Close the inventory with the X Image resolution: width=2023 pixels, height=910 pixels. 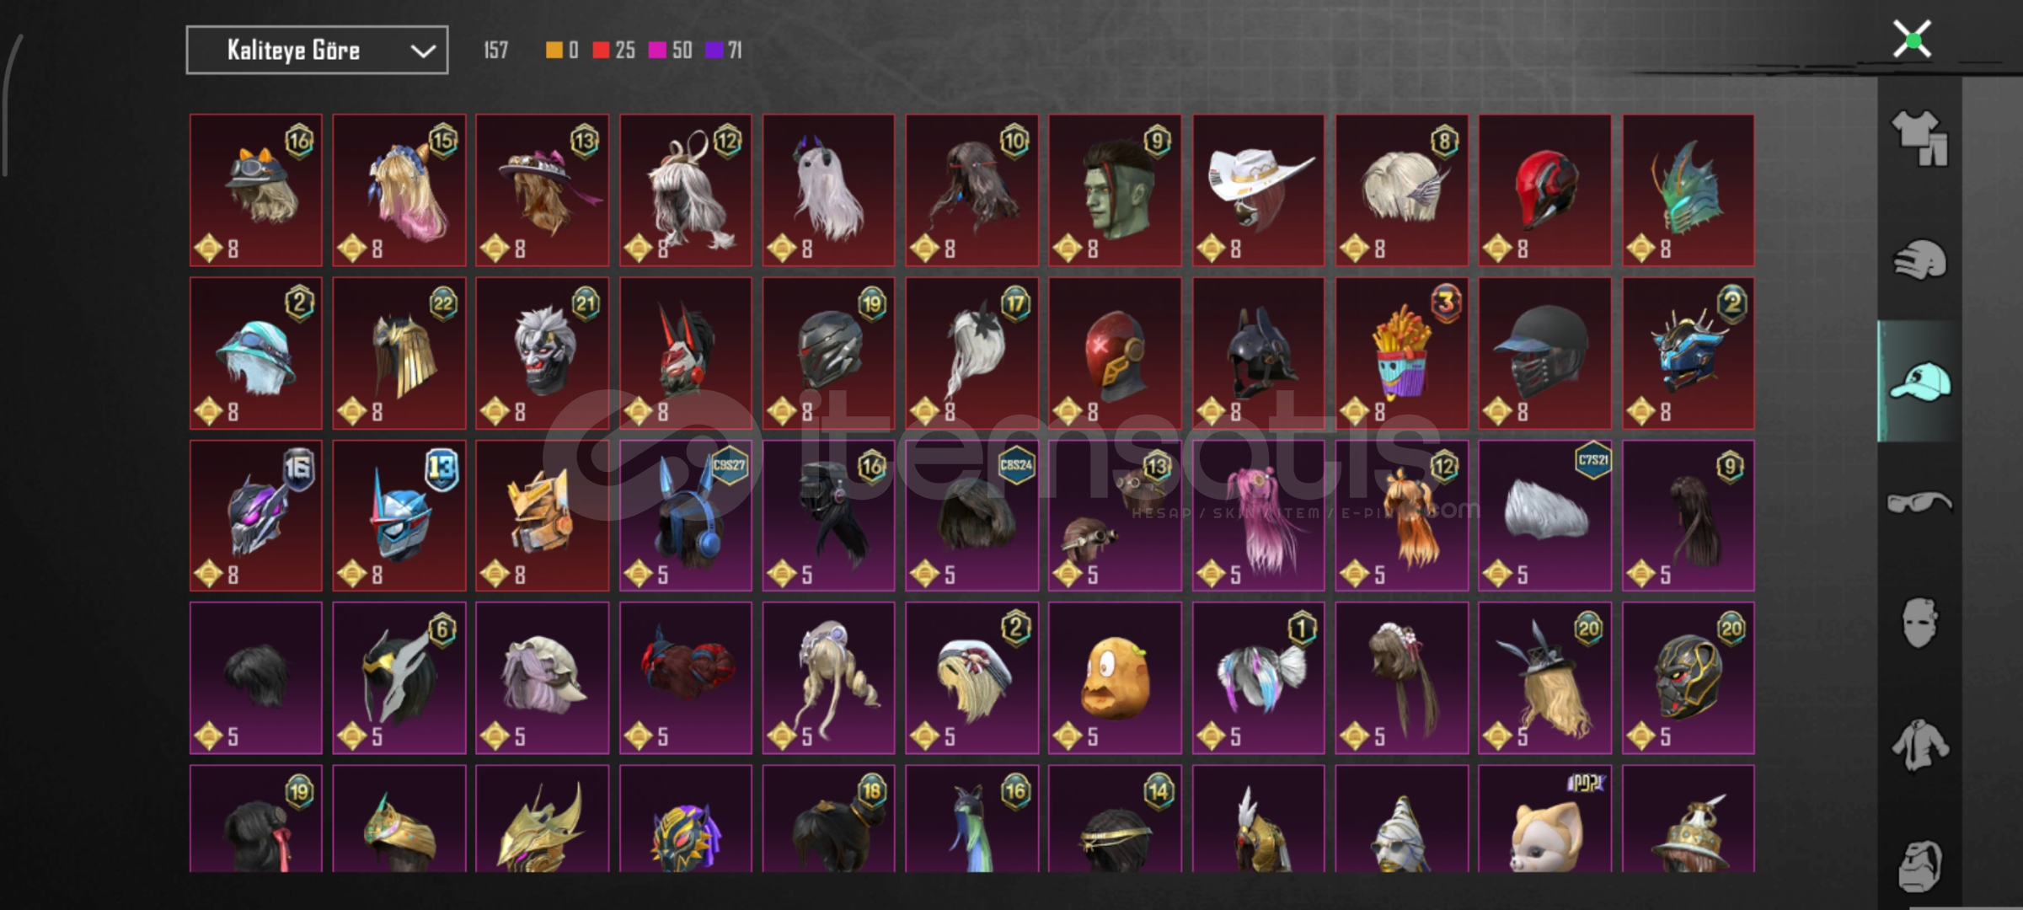(1912, 40)
